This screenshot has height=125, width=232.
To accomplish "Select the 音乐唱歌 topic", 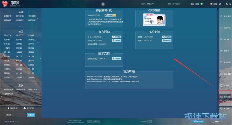I will tap(32, 16).
